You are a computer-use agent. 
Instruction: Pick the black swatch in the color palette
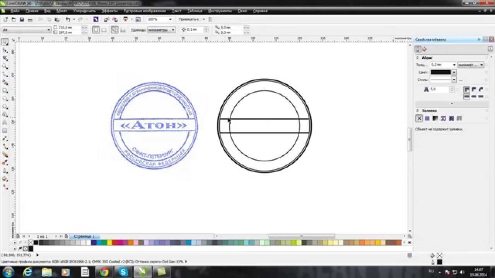(x=36, y=242)
